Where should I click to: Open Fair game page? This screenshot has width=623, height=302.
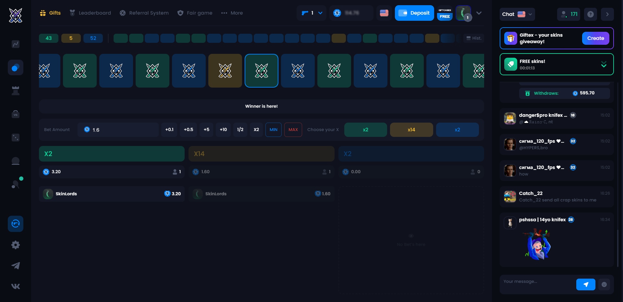click(195, 13)
